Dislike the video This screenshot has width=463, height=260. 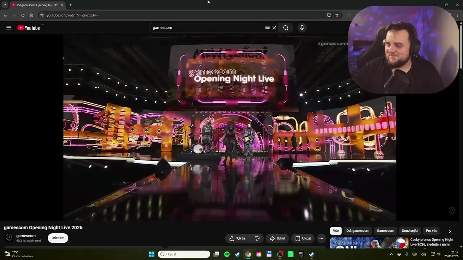[257, 238]
